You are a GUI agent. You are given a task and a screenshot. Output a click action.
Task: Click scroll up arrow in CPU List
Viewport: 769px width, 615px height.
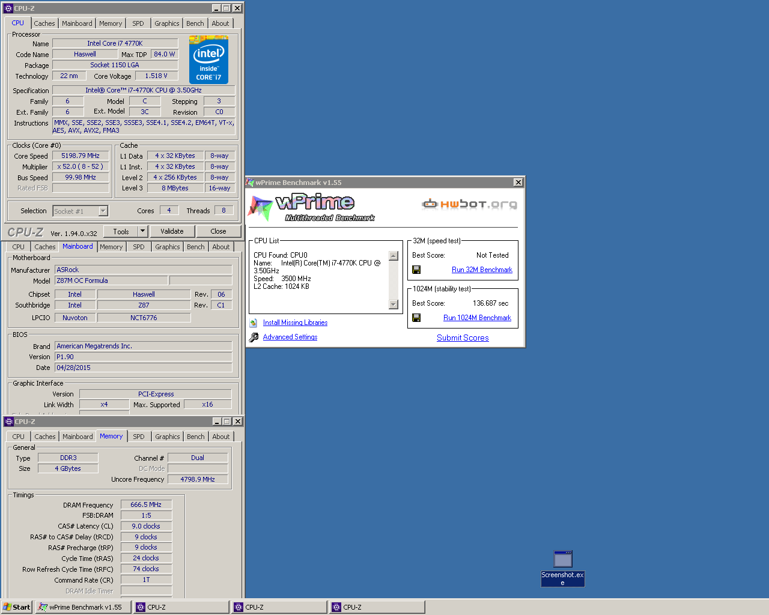pos(394,256)
